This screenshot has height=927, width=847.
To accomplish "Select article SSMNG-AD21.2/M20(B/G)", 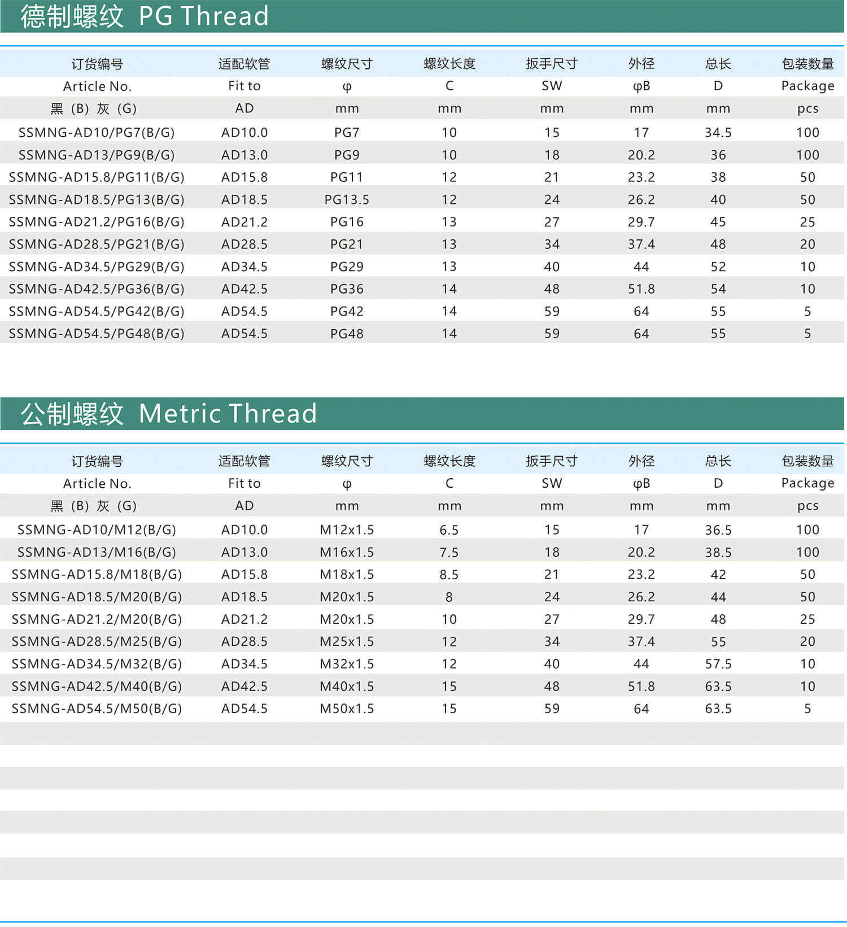I will (x=97, y=619).
